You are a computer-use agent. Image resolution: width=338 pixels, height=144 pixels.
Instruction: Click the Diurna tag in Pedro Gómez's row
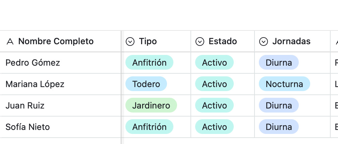279,62
